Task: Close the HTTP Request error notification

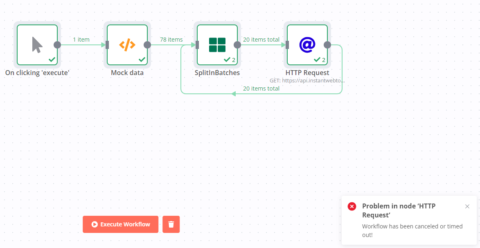Action: point(467,206)
